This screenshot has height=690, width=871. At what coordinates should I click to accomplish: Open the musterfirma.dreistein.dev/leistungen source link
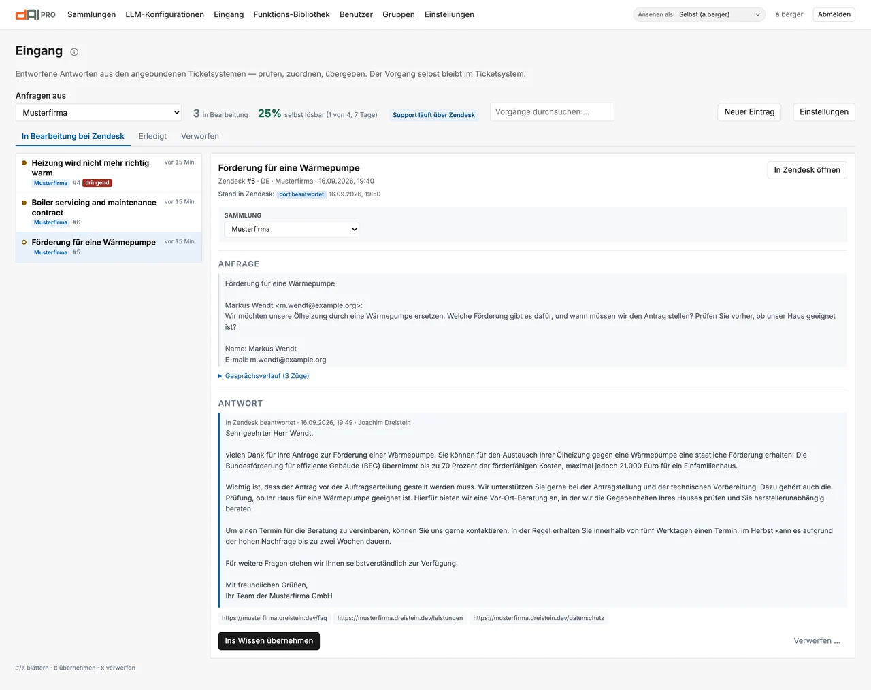pyautogui.click(x=400, y=618)
